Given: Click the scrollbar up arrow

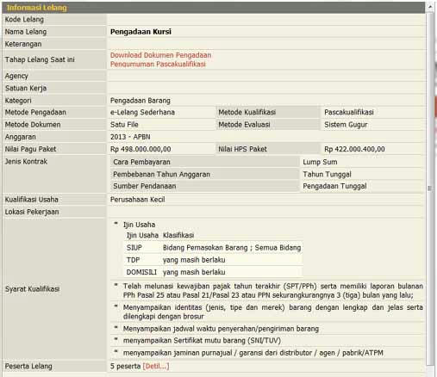Looking at the screenshot, I should tap(430, 6).
